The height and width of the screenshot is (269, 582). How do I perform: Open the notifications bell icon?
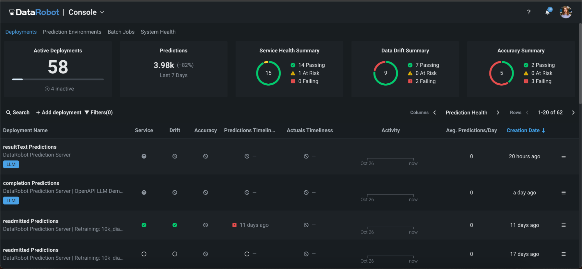coord(548,12)
